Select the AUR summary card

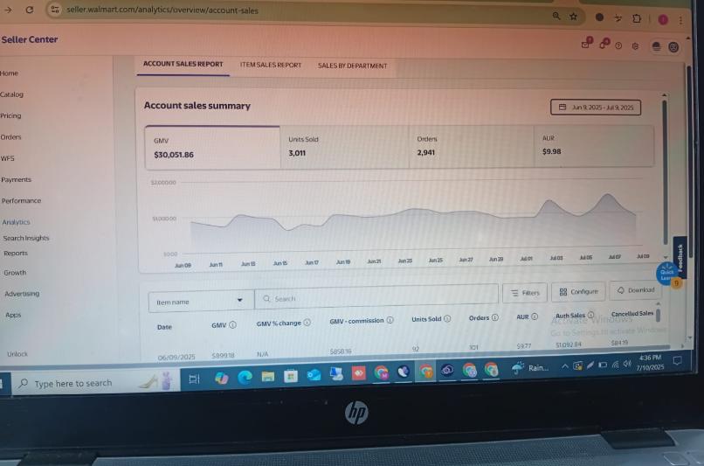594,145
